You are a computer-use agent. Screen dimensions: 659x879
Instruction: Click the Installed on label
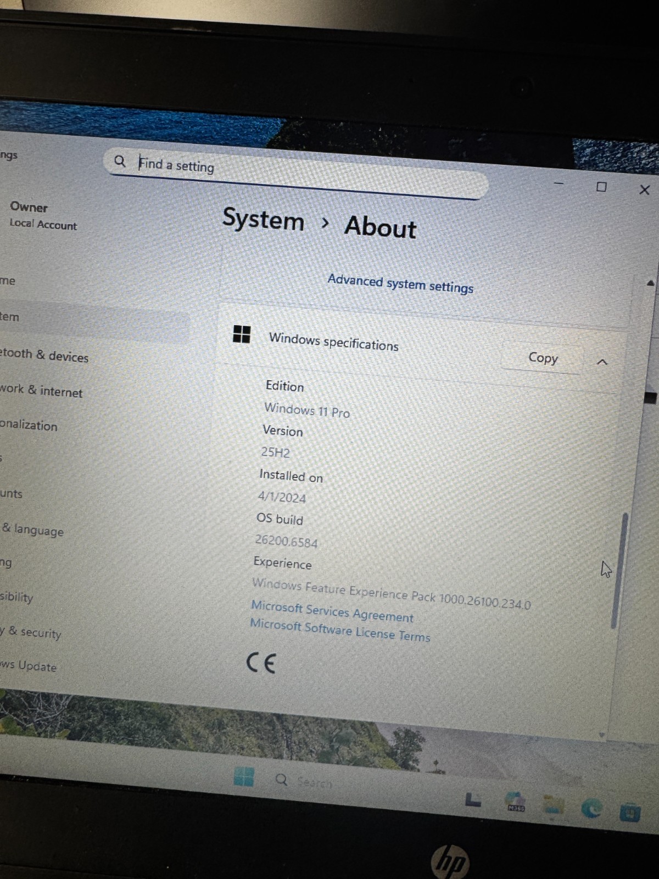291,475
